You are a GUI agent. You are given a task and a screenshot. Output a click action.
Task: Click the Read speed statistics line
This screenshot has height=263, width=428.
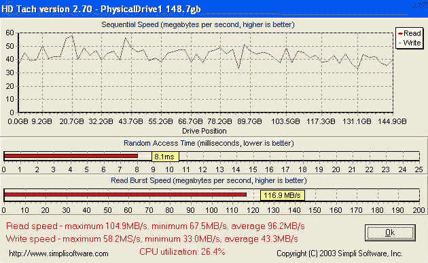click(x=156, y=226)
